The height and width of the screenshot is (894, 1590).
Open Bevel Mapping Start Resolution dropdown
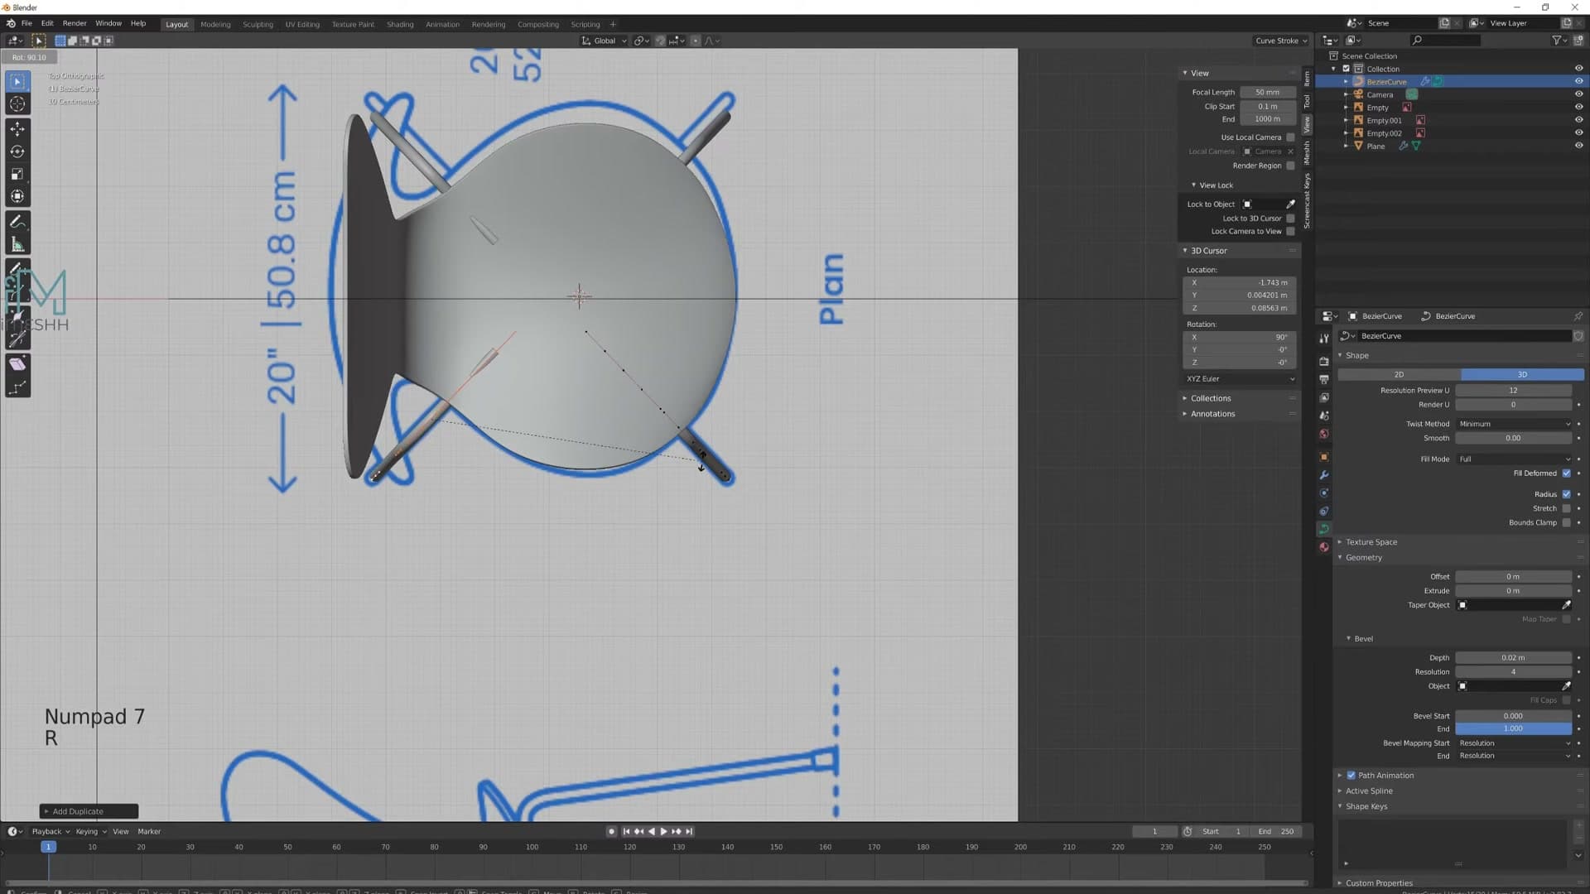click(1514, 743)
